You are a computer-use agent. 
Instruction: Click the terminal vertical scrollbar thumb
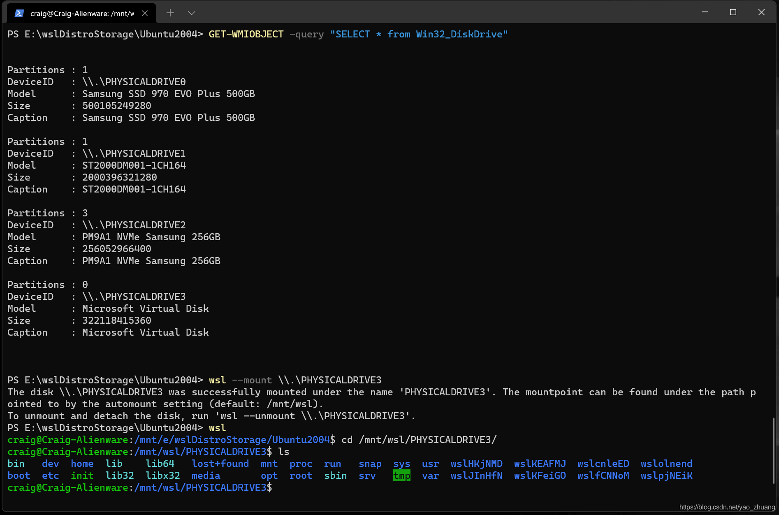pyautogui.click(x=774, y=450)
